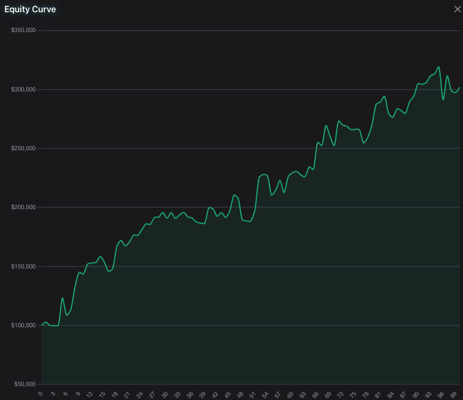
Task: Click the $300,000 y-axis label
Action: 24,89
